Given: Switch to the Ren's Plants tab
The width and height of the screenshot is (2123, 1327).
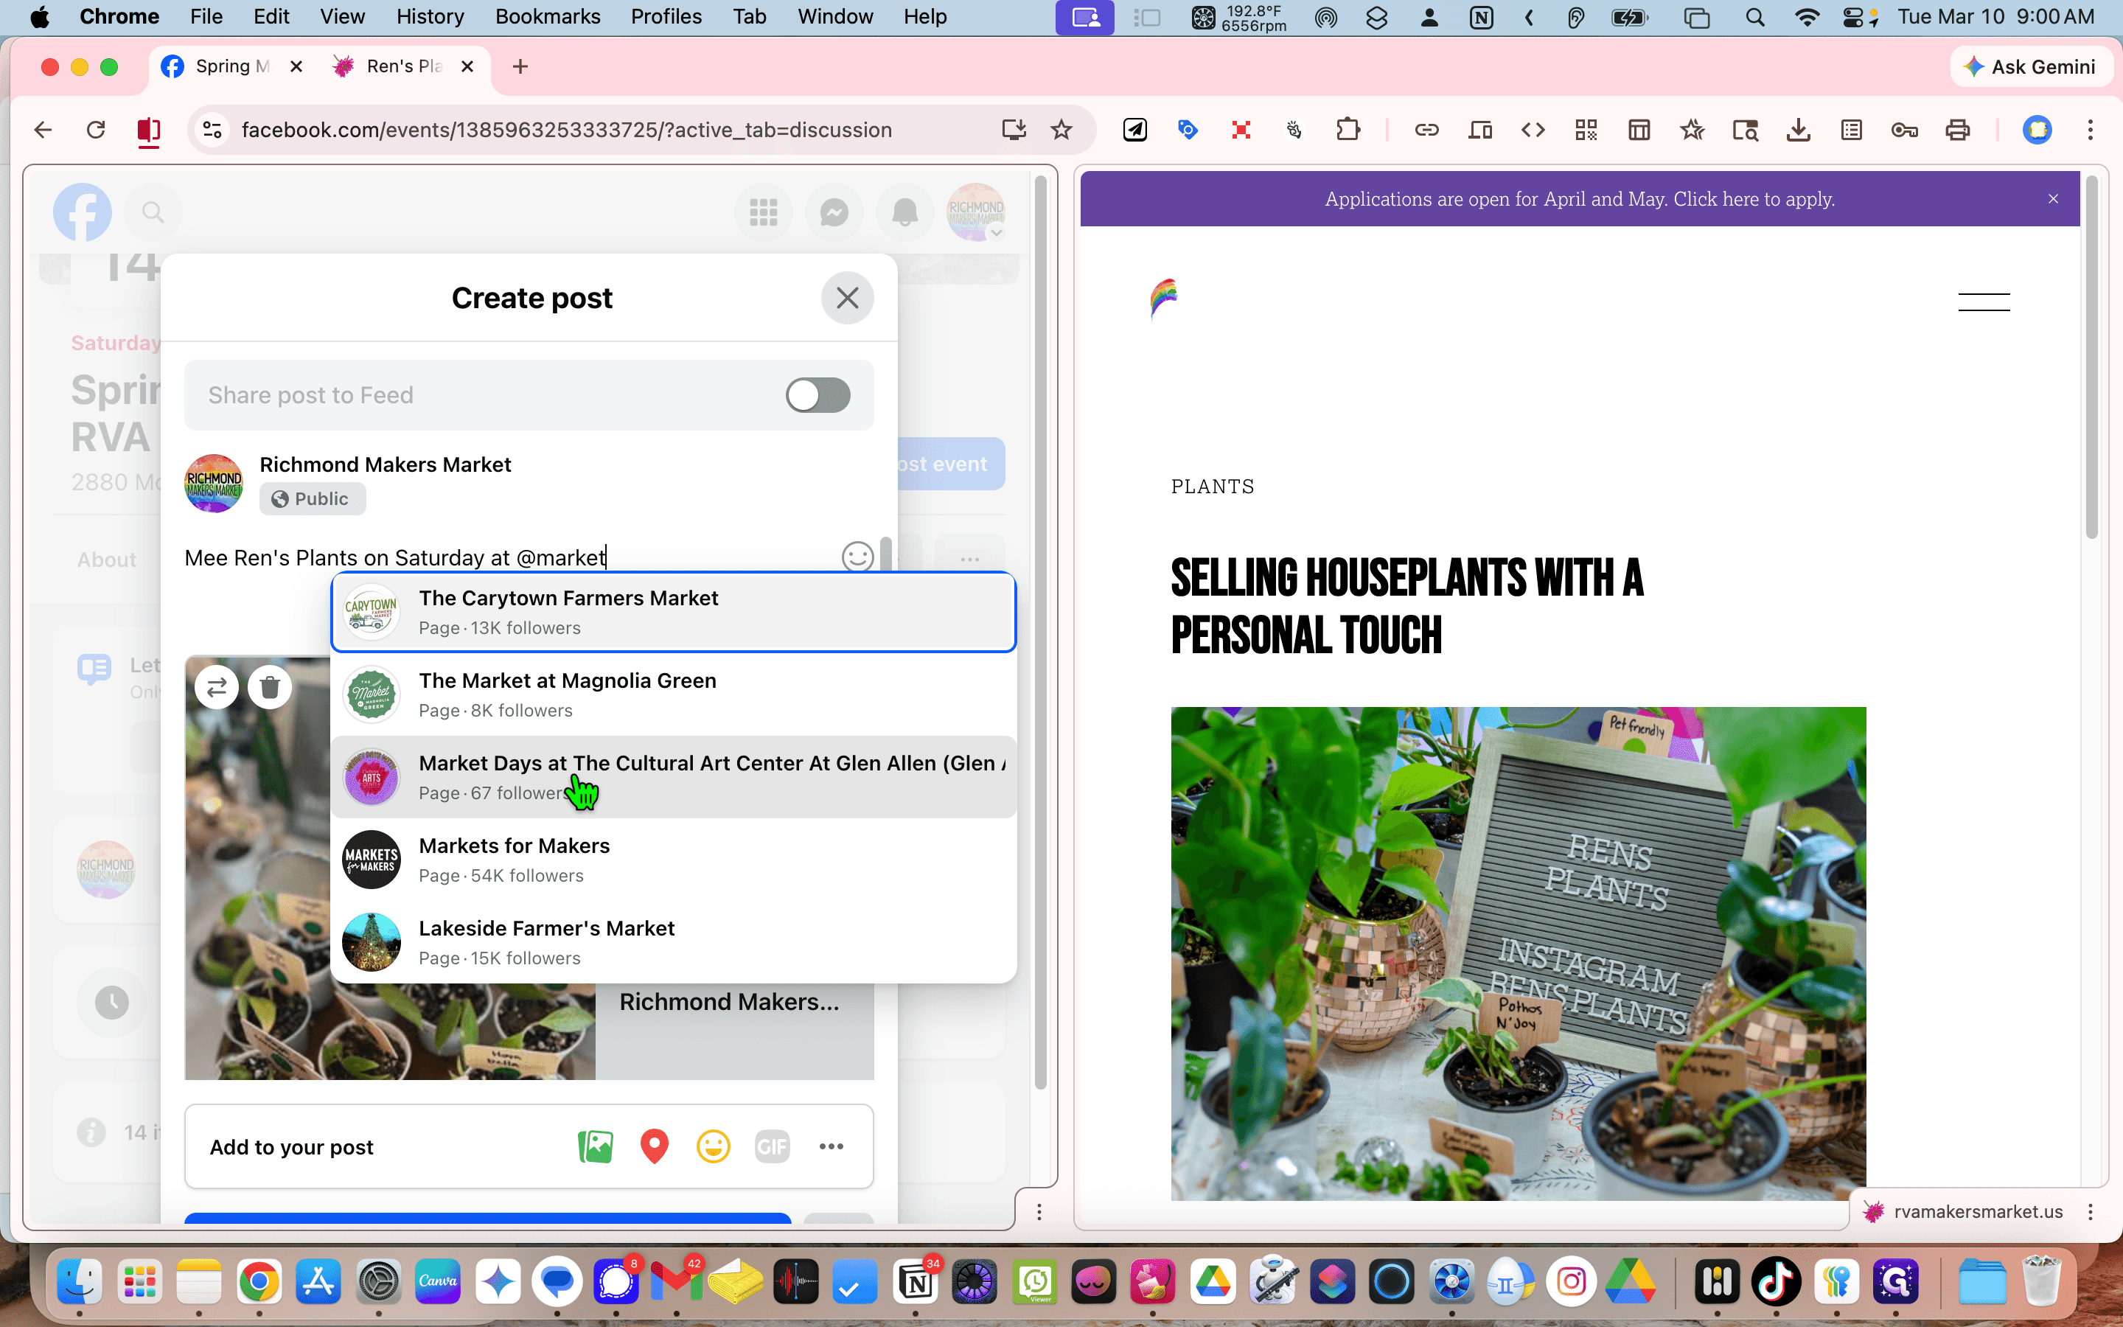Looking at the screenshot, I should (x=403, y=66).
